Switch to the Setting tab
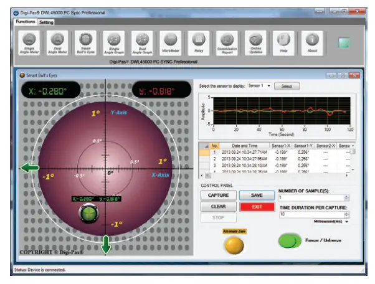 click(x=46, y=22)
